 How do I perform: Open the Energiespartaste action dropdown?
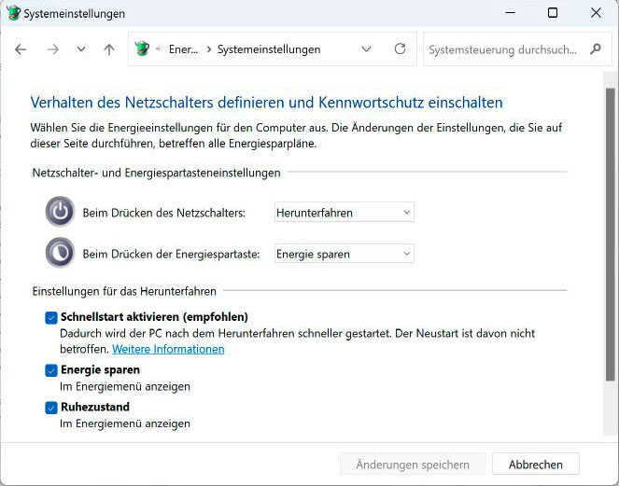coord(345,254)
